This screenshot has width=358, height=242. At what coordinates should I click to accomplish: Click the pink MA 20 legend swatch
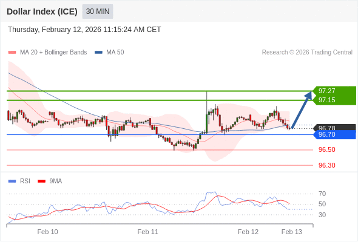tap(12, 53)
